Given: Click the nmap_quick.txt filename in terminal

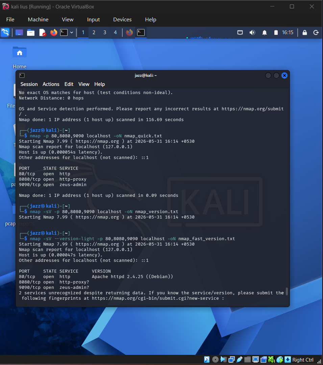Looking at the screenshot, I should [143, 136].
